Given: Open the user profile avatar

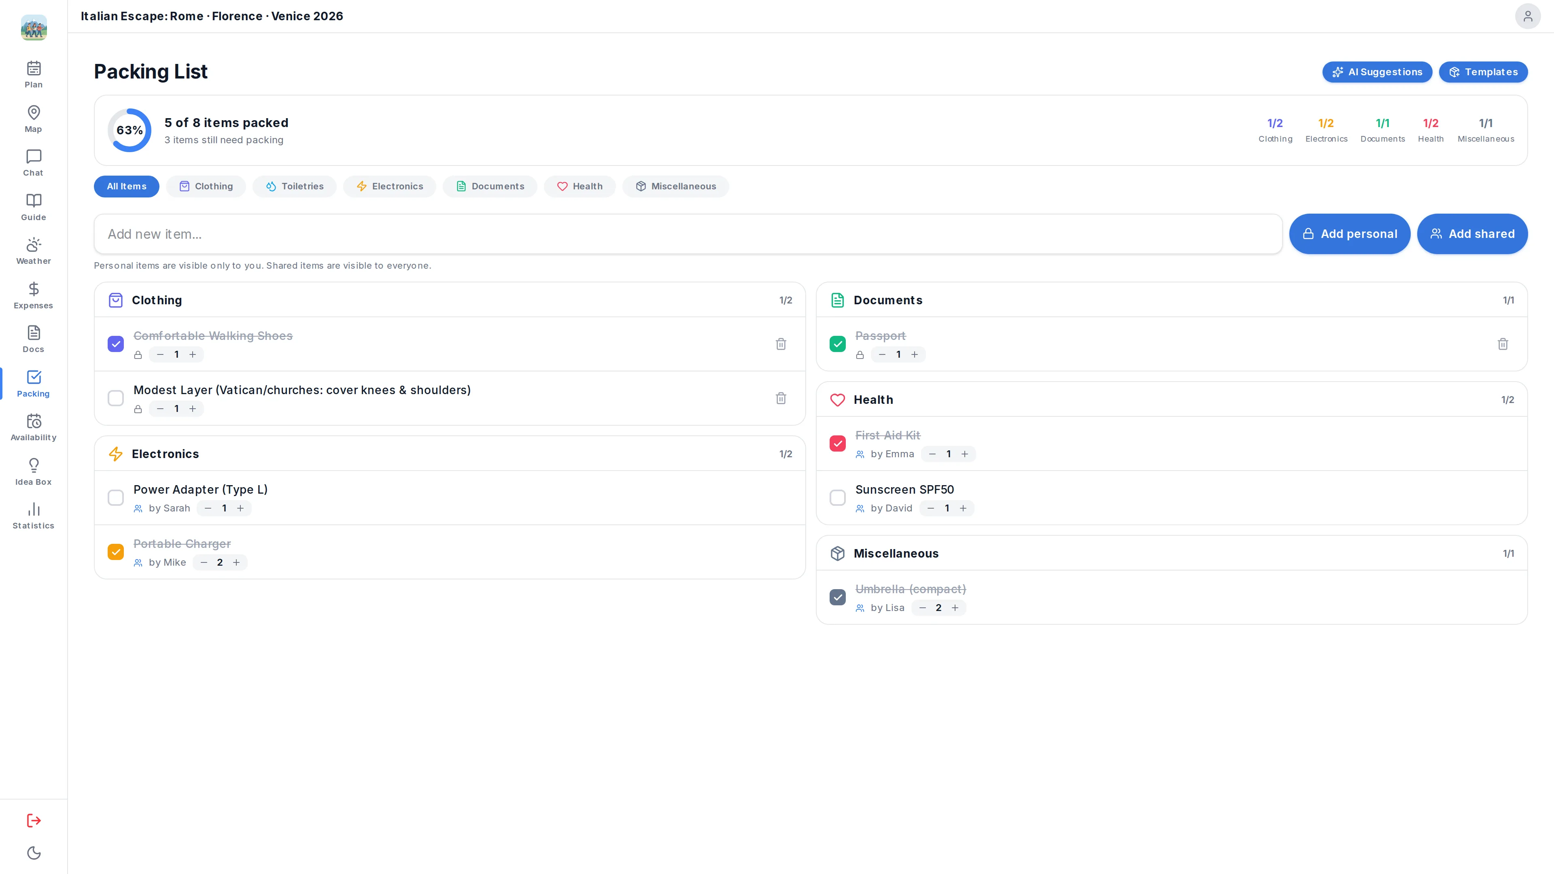Looking at the screenshot, I should click(x=1527, y=16).
